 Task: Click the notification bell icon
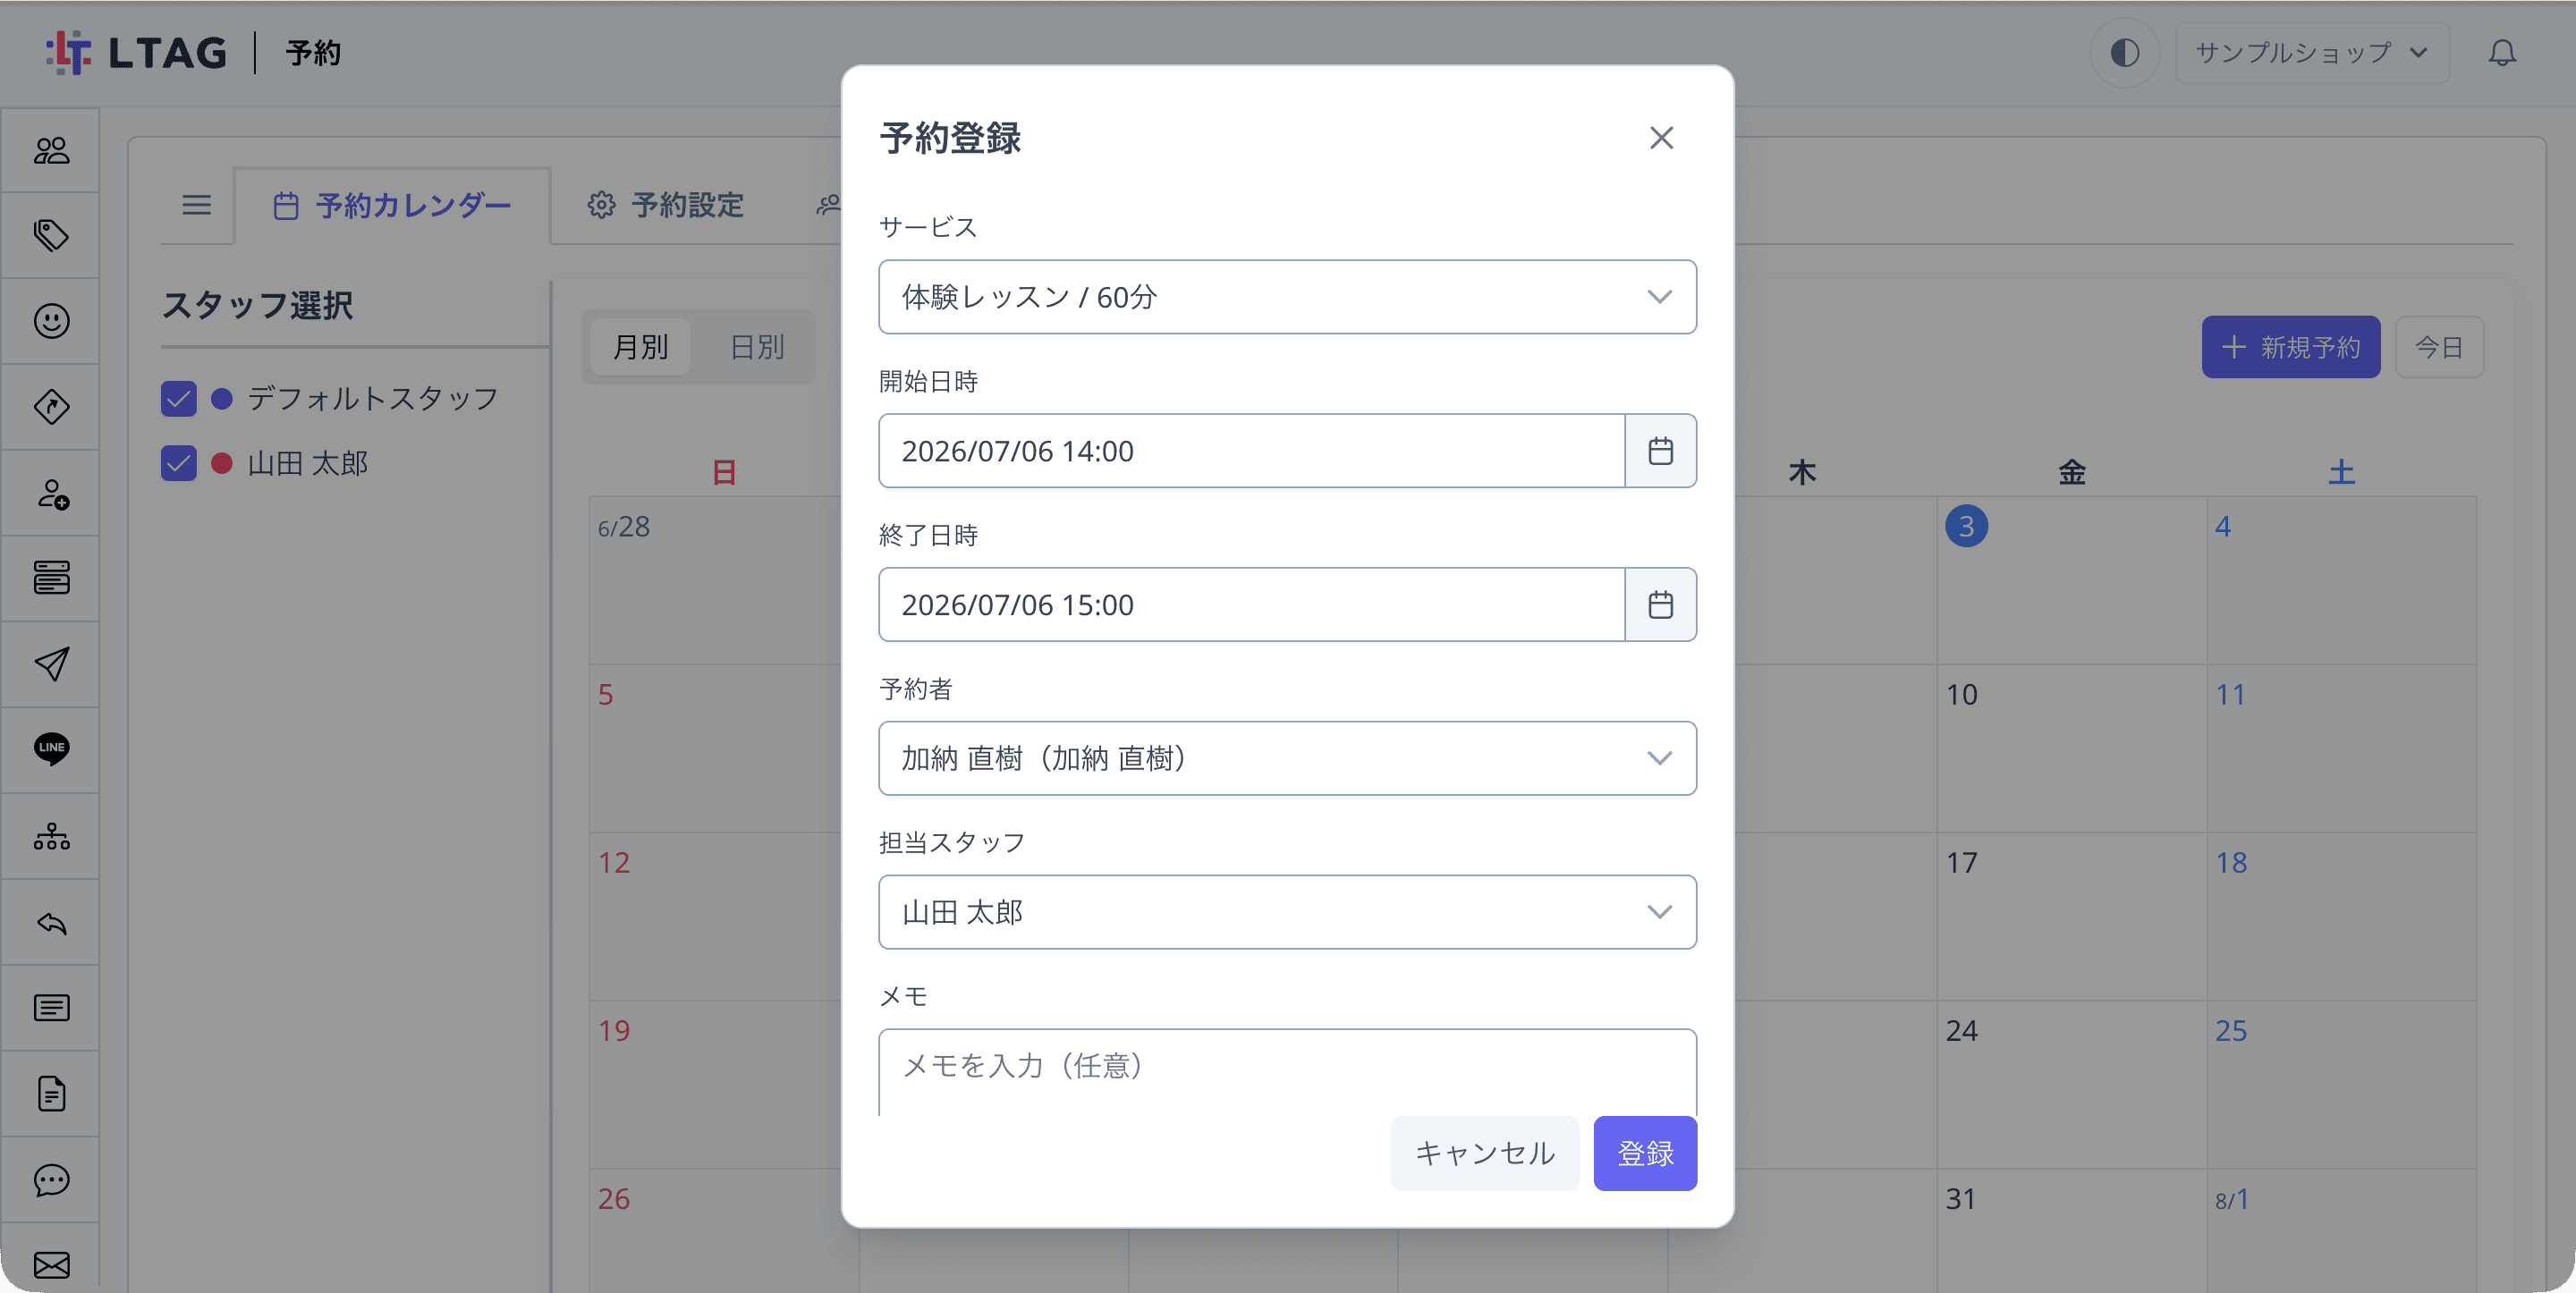(x=2502, y=52)
